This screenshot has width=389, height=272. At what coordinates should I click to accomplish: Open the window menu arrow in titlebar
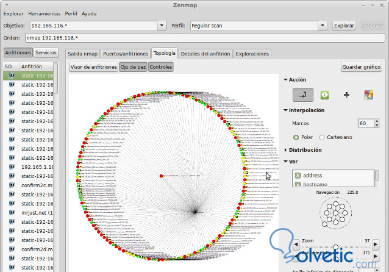click(7, 5)
